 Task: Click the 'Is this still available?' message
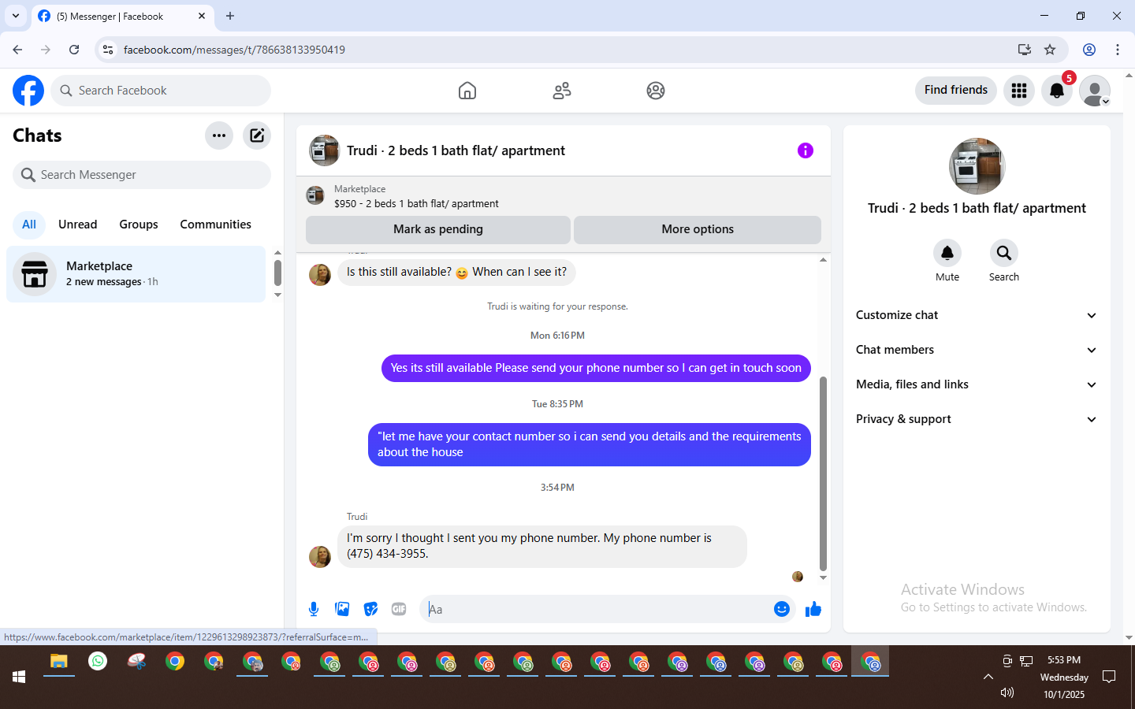point(457,272)
